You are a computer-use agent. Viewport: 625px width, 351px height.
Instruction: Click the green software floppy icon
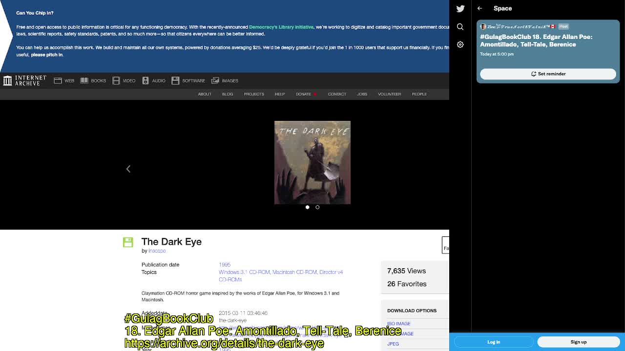(x=128, y=242)
